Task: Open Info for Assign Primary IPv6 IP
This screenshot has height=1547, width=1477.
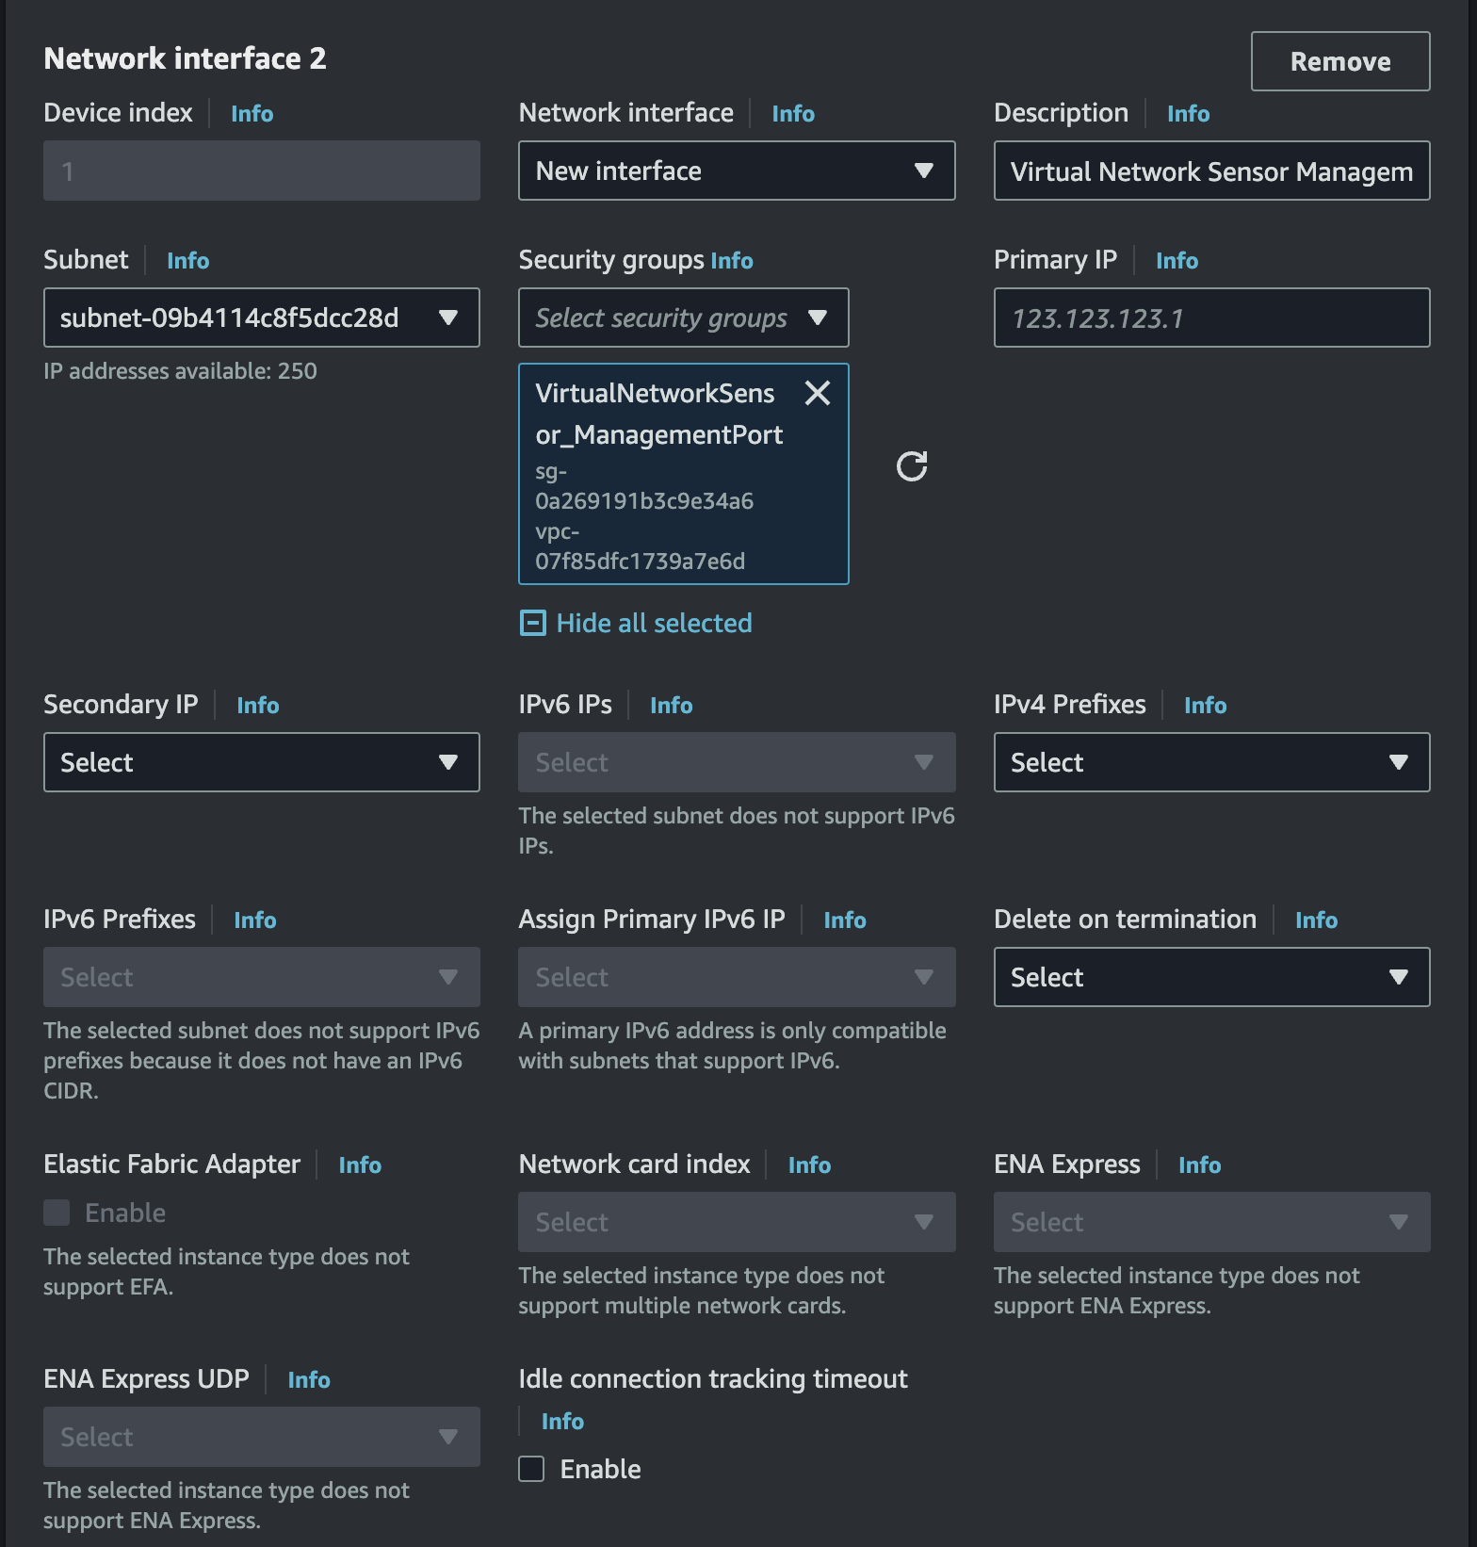Action: pos(844,920)
